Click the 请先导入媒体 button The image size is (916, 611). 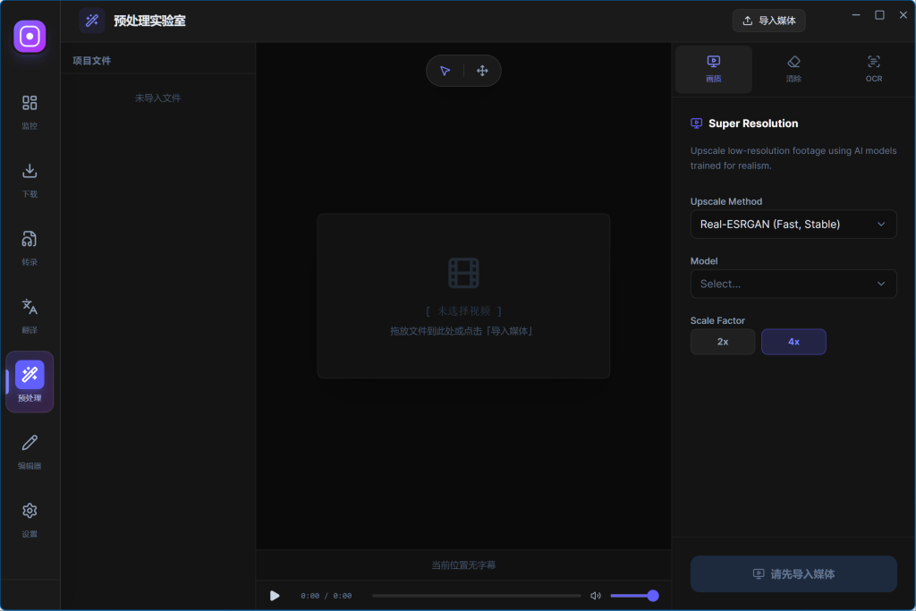click(793, 573)
